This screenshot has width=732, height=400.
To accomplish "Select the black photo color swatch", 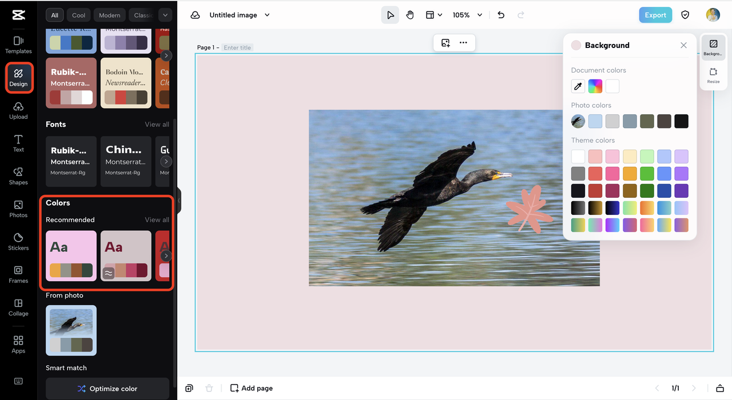I will 681,121.
